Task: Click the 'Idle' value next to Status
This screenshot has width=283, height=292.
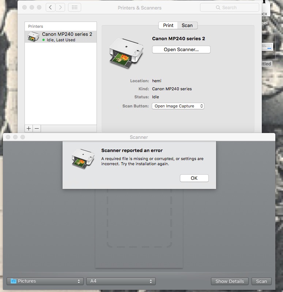Action: 155,97
